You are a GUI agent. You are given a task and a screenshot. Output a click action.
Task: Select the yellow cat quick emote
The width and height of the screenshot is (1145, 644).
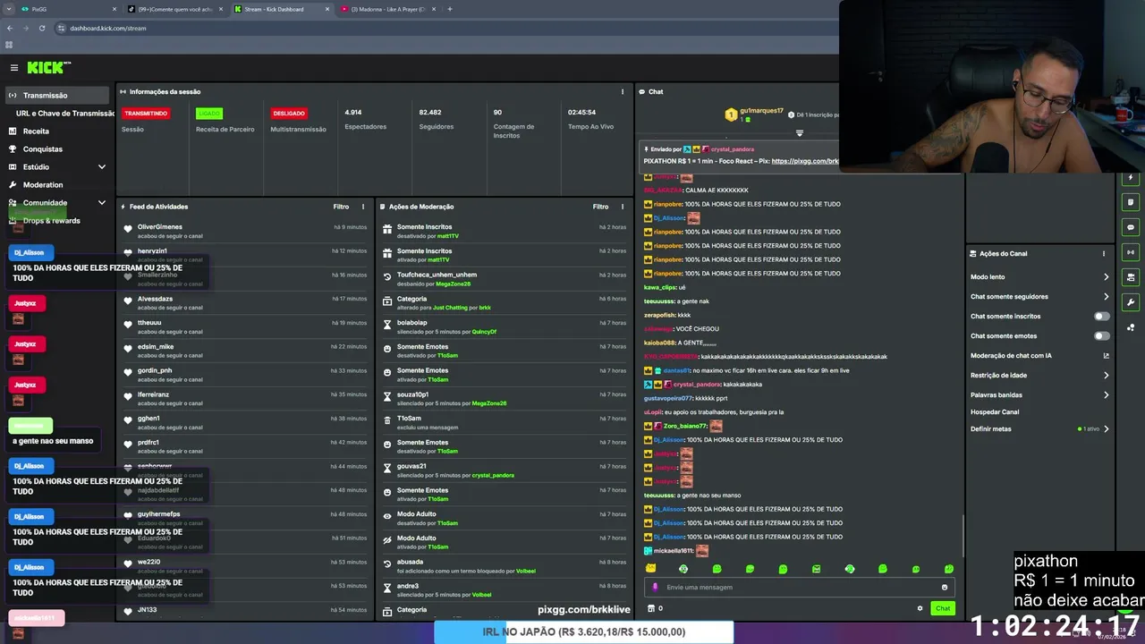click(x=650, y=569)
